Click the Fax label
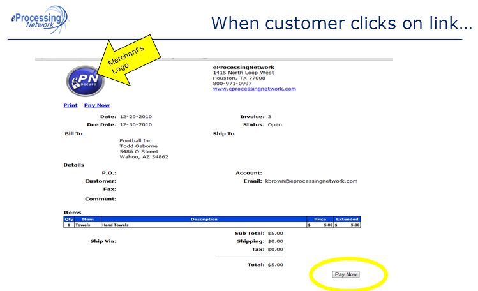The image size is (478, 291). click(109, 189)
